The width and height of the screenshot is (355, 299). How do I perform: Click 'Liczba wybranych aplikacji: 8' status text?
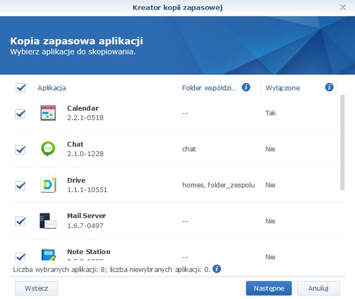click(60, 269)
